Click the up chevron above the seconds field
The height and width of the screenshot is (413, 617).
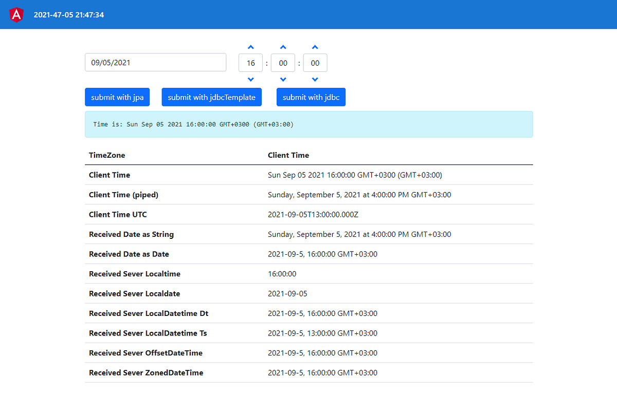click(315, 47)
